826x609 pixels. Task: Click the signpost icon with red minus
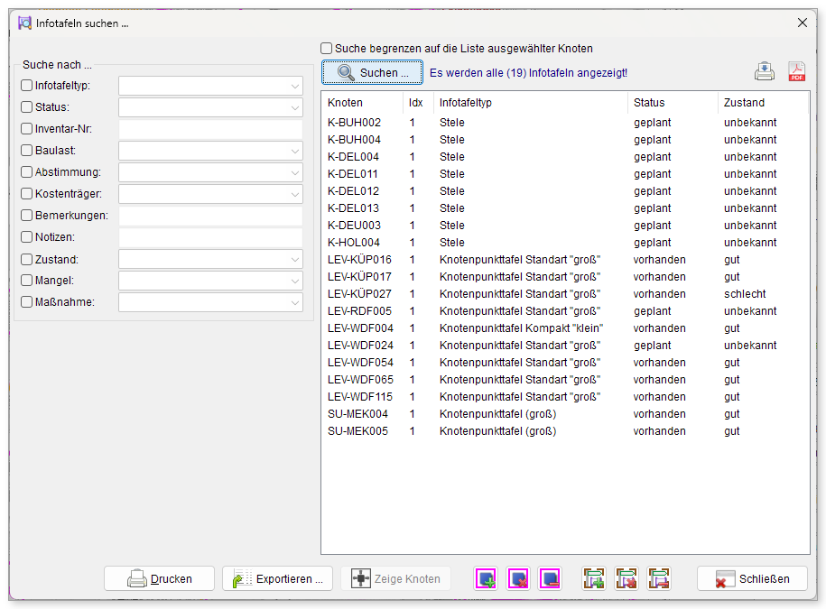click(x=659, y=578)
